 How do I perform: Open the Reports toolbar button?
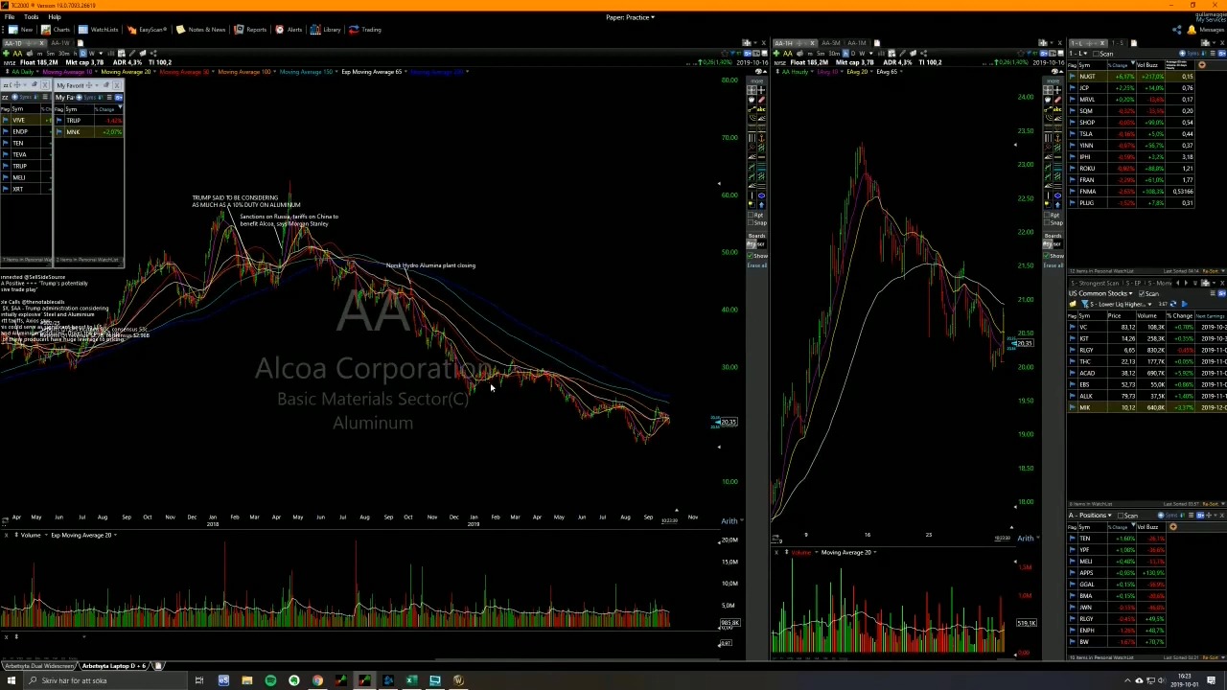click(x=251, y=29)
